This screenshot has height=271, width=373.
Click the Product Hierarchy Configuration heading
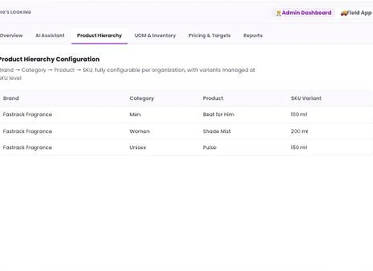pos(50,59)
